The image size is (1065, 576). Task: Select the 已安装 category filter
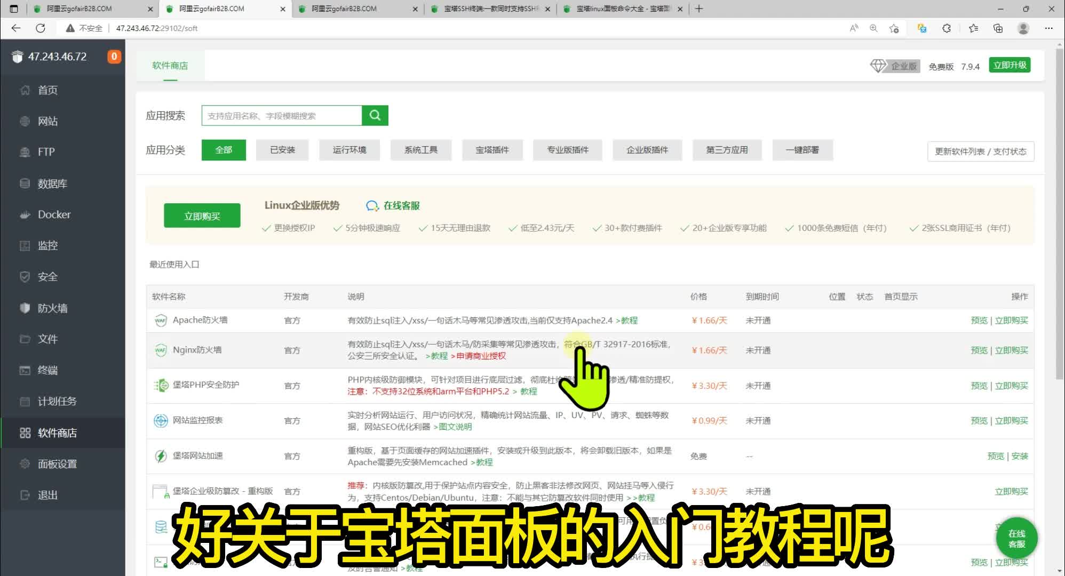point(282,150)
